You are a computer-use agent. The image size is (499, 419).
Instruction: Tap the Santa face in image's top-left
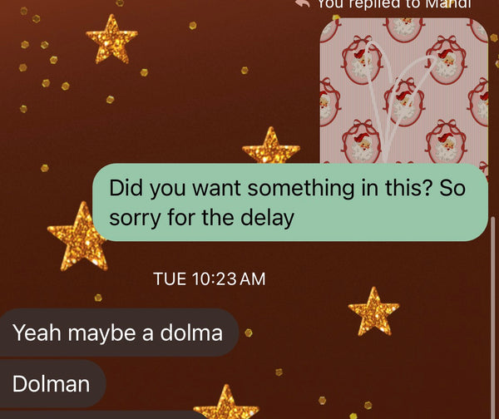[x=362, y=59]
